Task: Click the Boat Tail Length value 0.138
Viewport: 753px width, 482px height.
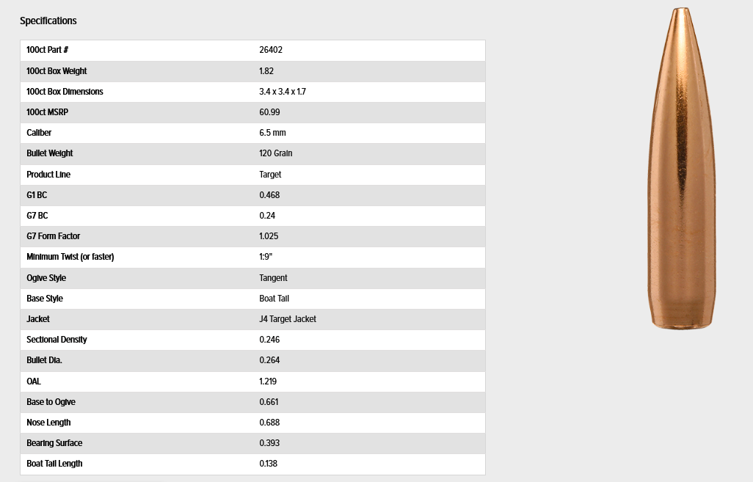Action: [x=269, y=464]
